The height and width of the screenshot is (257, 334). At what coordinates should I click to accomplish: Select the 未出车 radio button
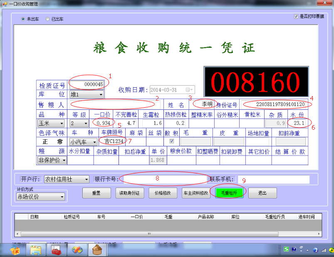23,19
